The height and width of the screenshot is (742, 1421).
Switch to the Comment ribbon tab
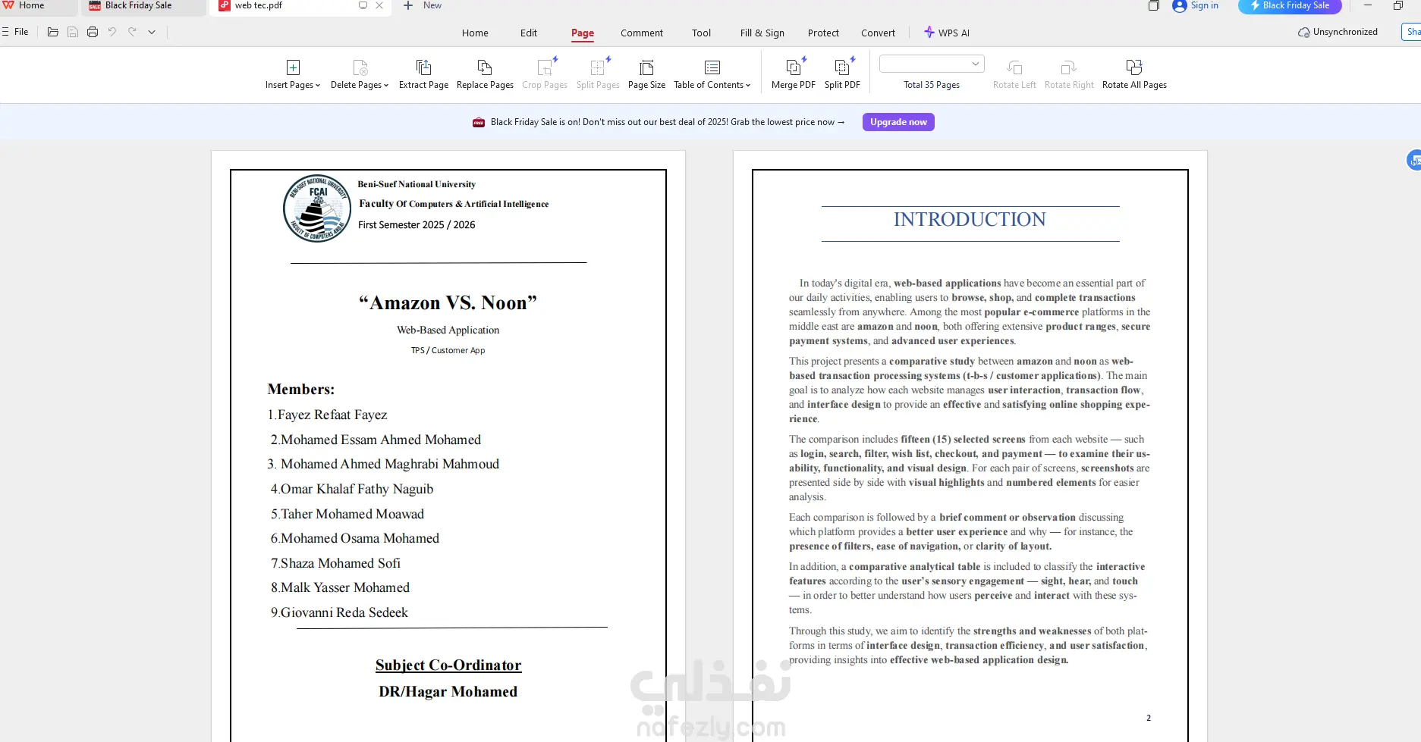[642, 33]
